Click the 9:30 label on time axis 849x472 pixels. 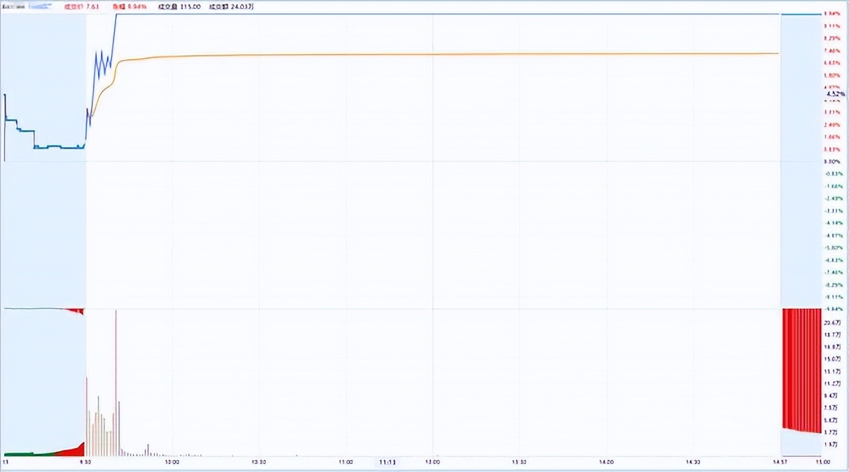pos(86,461)
